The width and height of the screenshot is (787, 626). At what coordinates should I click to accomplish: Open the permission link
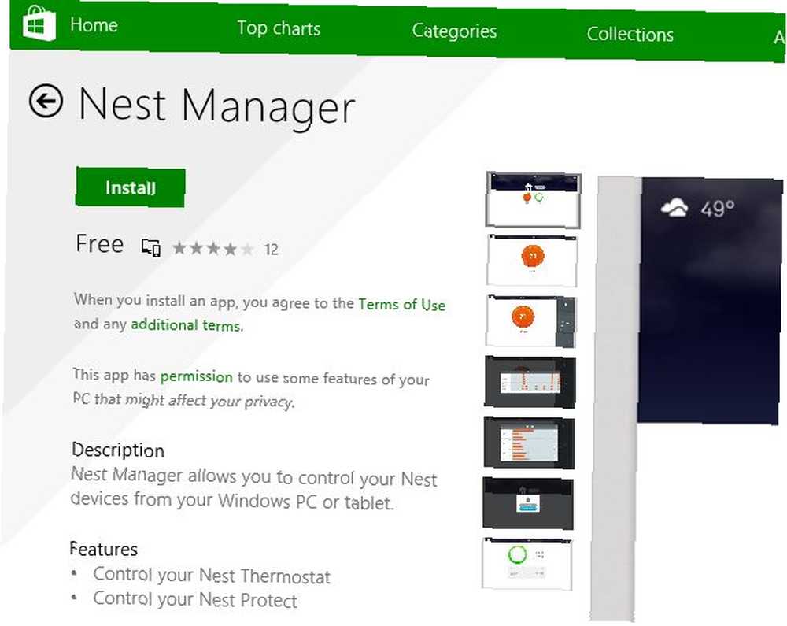(x=196, y=376)
